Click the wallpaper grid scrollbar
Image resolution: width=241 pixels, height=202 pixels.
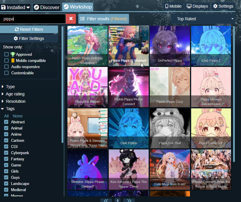point(234,94)
